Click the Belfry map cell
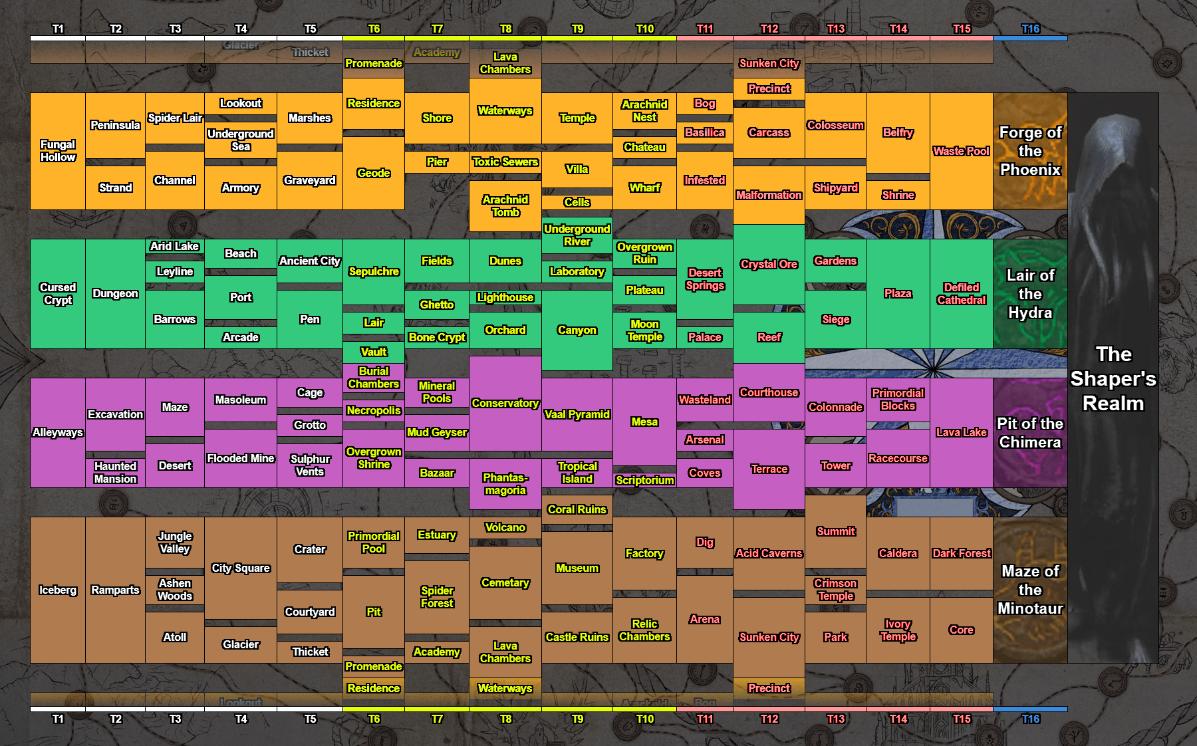 coord(898,133)
